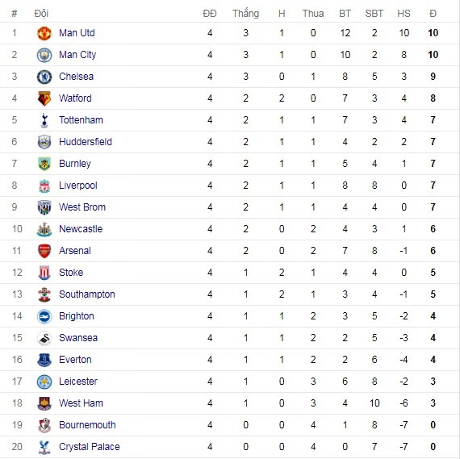
Task: Click the Newcastle club crest
Action: click(x=44, y=229)
